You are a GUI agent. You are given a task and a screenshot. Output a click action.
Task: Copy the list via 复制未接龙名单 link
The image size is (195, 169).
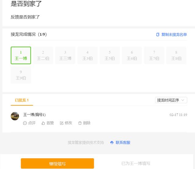174,34
